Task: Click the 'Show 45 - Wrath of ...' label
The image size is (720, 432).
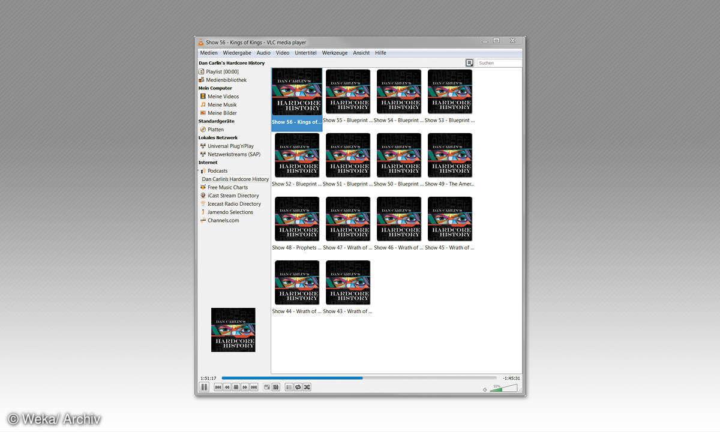Action: tap(449, 248)
